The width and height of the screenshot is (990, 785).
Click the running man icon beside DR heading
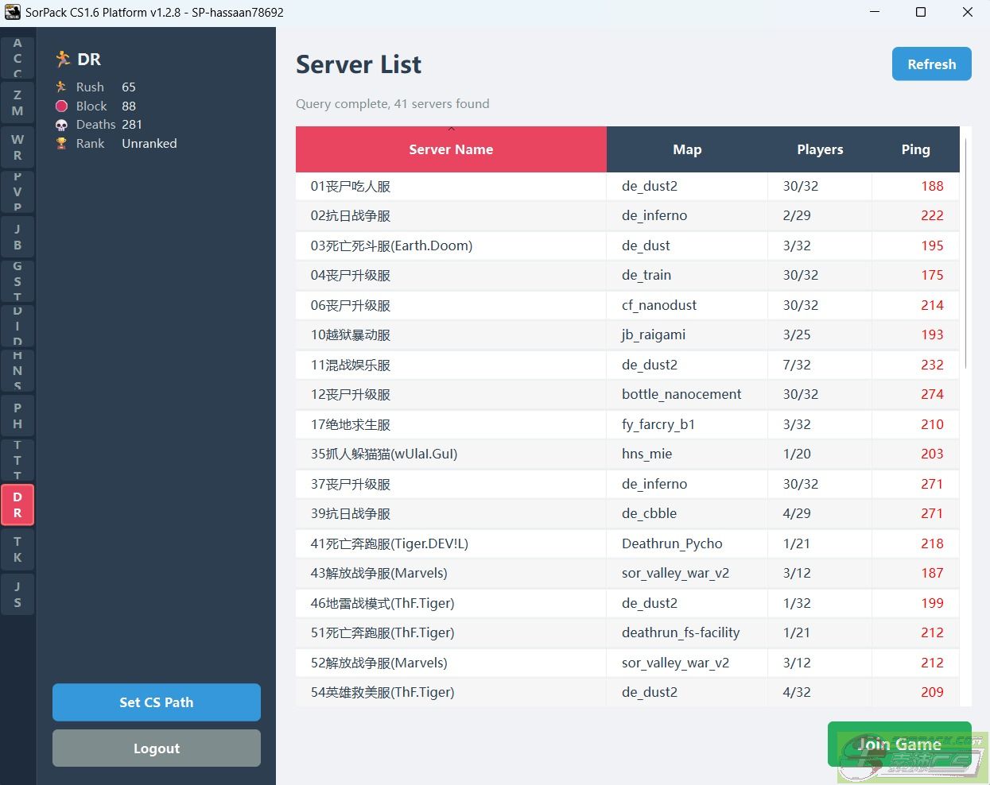(x=63, y=60)
